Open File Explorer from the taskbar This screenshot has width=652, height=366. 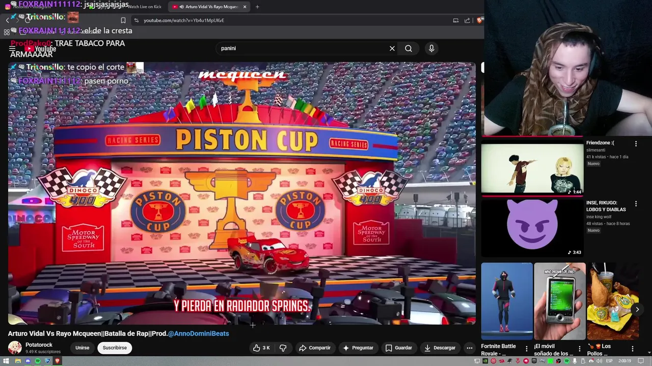(x=18, y=361)
